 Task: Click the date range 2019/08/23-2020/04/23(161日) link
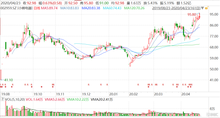pos(177,8)
